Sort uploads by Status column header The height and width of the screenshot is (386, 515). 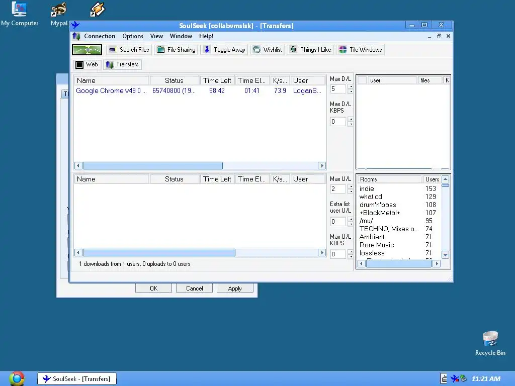[175, 179]
